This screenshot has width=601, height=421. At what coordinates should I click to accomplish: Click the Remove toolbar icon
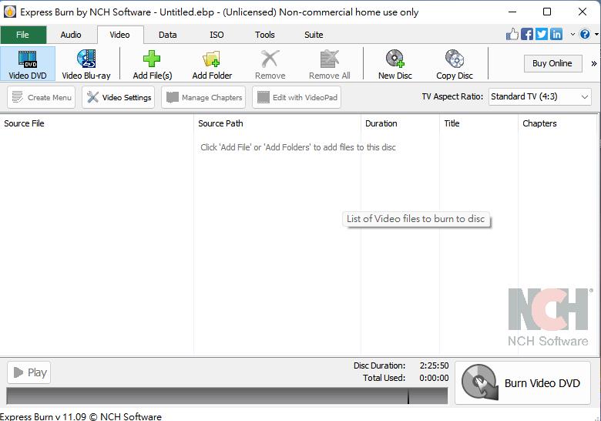(270, 59)
